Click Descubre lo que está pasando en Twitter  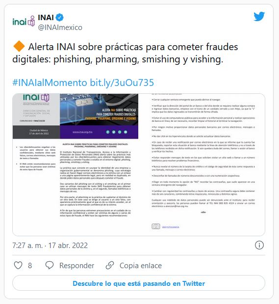[x=139, y=283]
